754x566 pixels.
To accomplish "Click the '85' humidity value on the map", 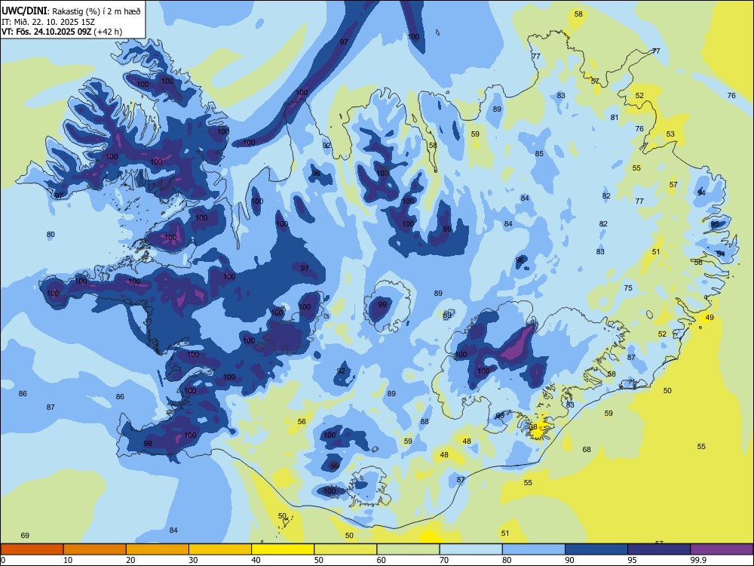I will (x=539, y=153).
